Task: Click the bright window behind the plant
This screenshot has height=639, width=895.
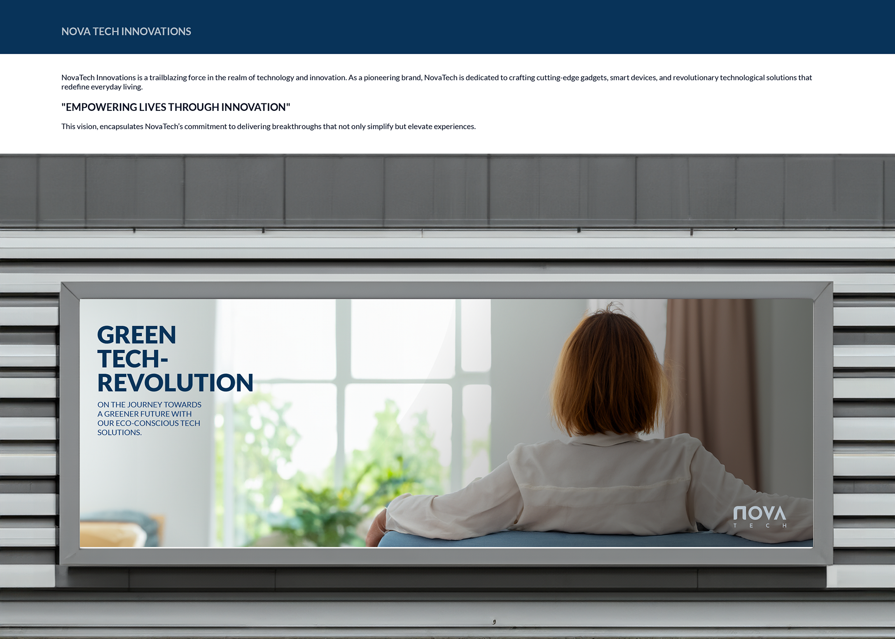Action: point(401,340)
